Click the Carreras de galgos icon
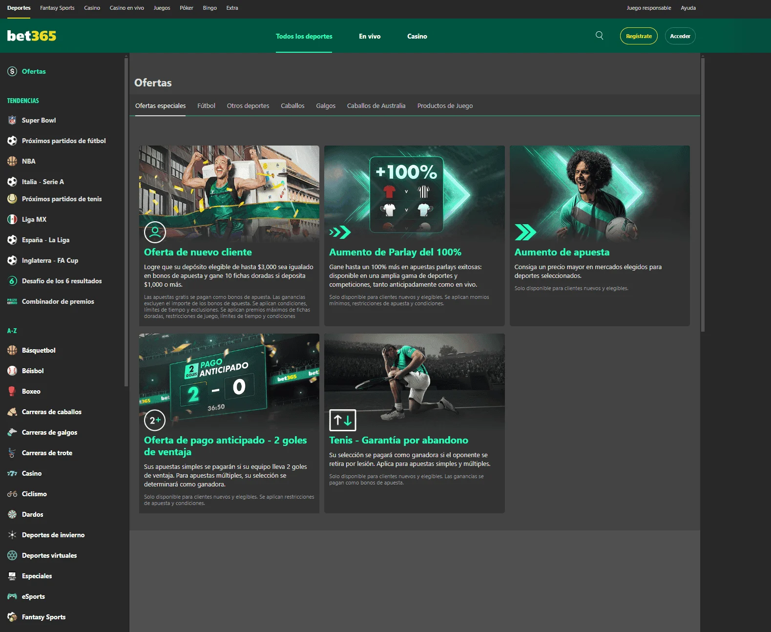771x632 pixels. 12,432
